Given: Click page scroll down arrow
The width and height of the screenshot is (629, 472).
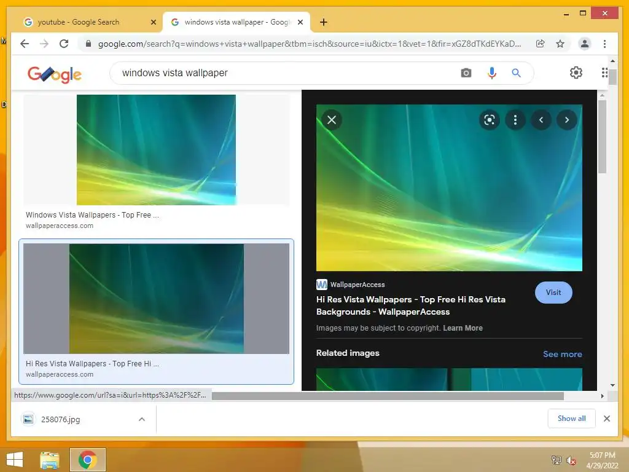Looking at the screenshot, I should click(612, 385).
